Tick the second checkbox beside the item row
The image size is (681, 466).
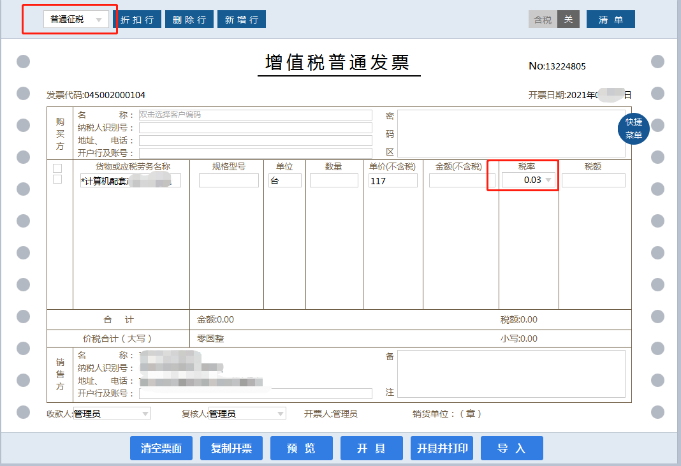pyautogui.click(x=57, y=180)
